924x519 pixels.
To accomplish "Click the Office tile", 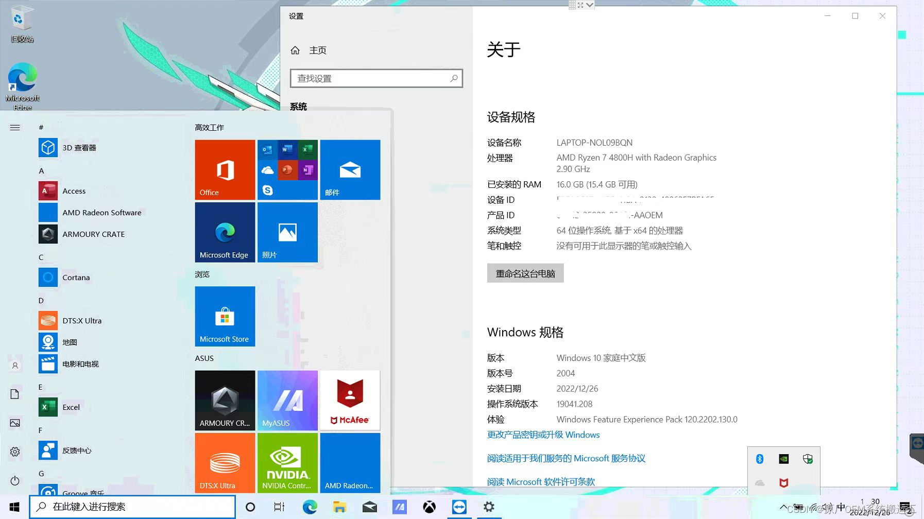I will coord(225,170).
